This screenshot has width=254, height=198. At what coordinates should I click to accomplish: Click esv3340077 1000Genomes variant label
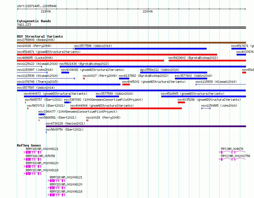(x=78, y=112)
